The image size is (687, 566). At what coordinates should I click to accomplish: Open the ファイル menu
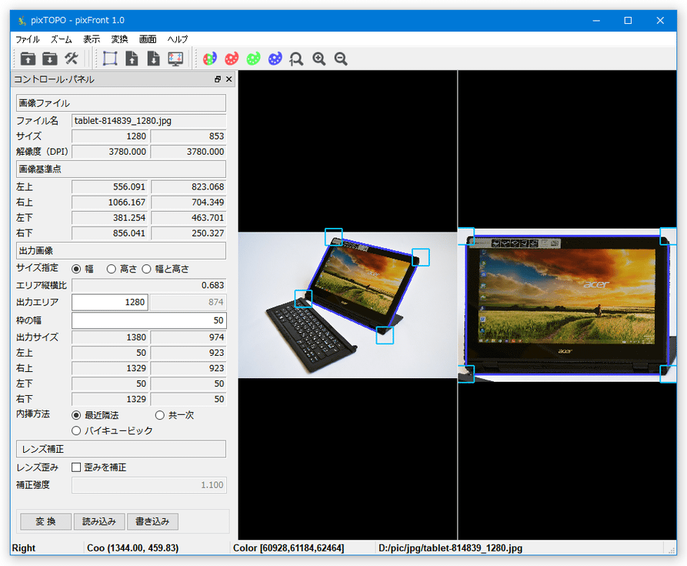(x=28, y=39)
